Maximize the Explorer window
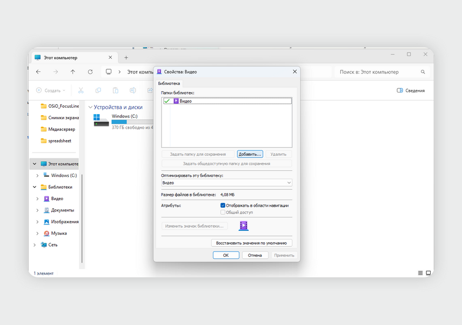462x325 pixels. (409, 54)
